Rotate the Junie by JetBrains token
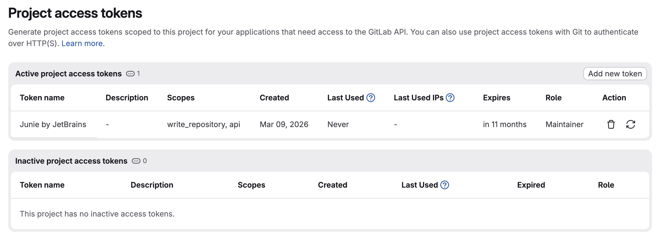 coord(630,124)
